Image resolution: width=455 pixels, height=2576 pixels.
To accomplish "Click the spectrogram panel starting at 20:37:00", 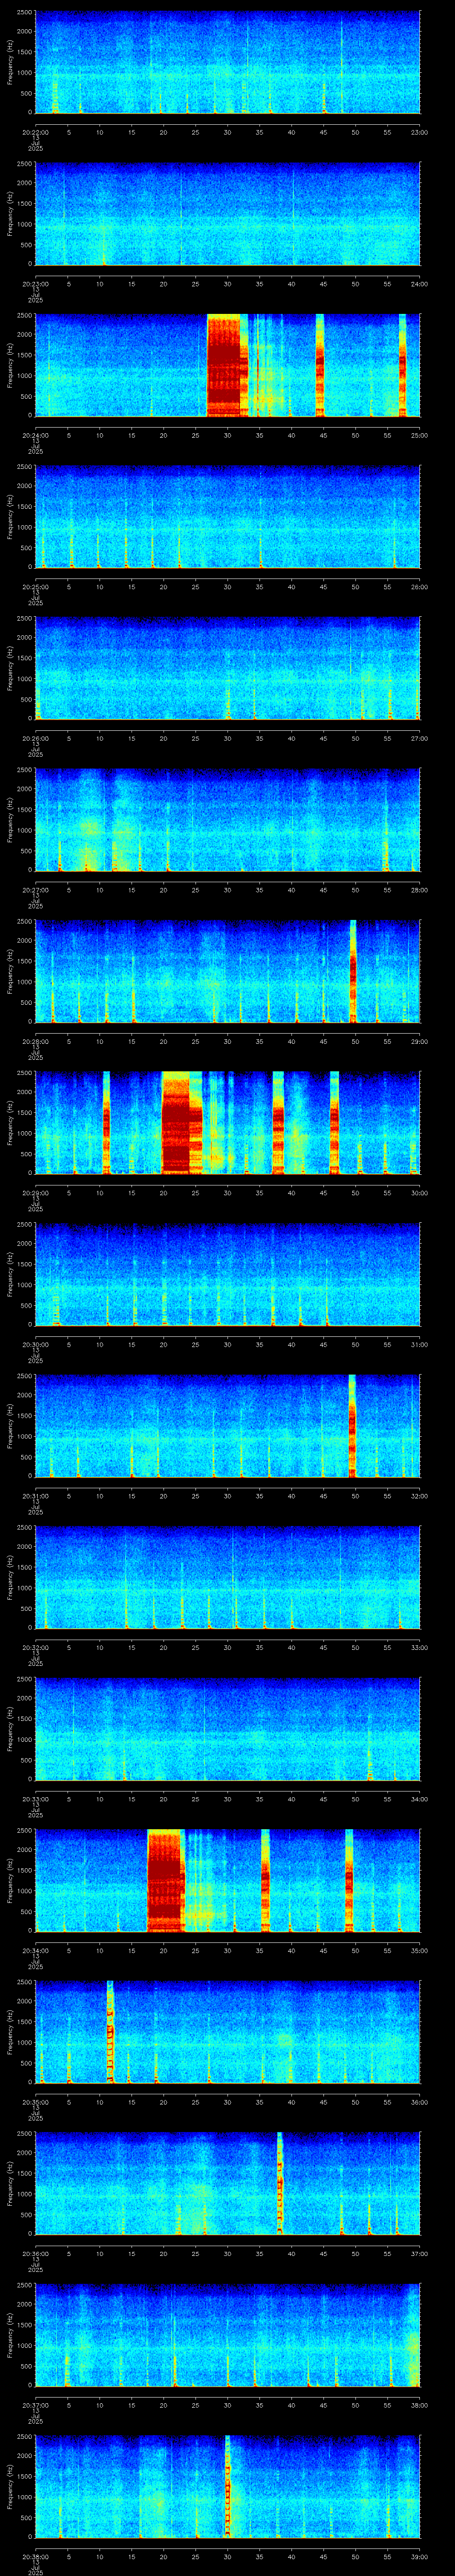I will (x=227, y=2336).
